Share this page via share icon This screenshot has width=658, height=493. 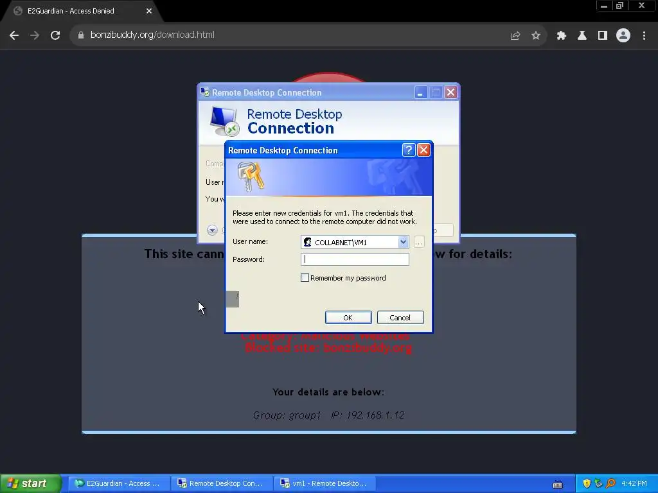(515, 36)
